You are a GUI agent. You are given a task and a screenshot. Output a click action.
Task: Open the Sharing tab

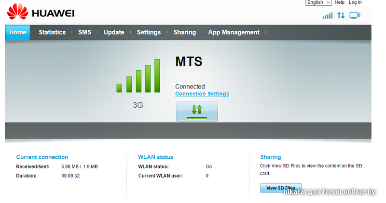point(185,32)
